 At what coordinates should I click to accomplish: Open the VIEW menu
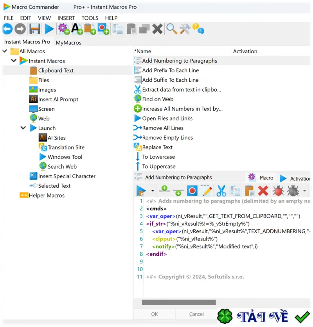pos(44,18)
